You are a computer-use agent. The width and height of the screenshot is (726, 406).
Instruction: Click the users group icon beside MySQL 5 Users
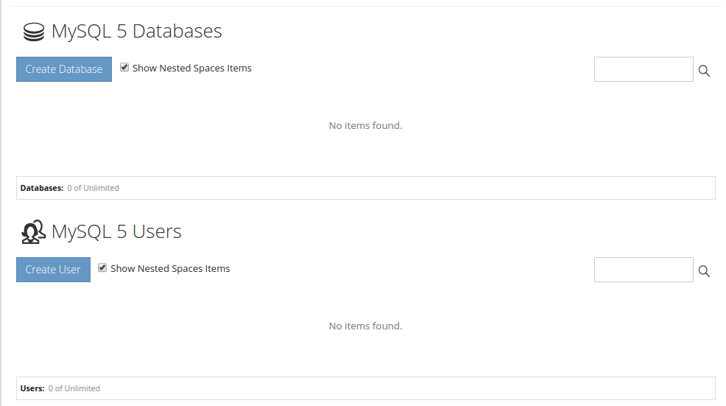pos(33,231)
